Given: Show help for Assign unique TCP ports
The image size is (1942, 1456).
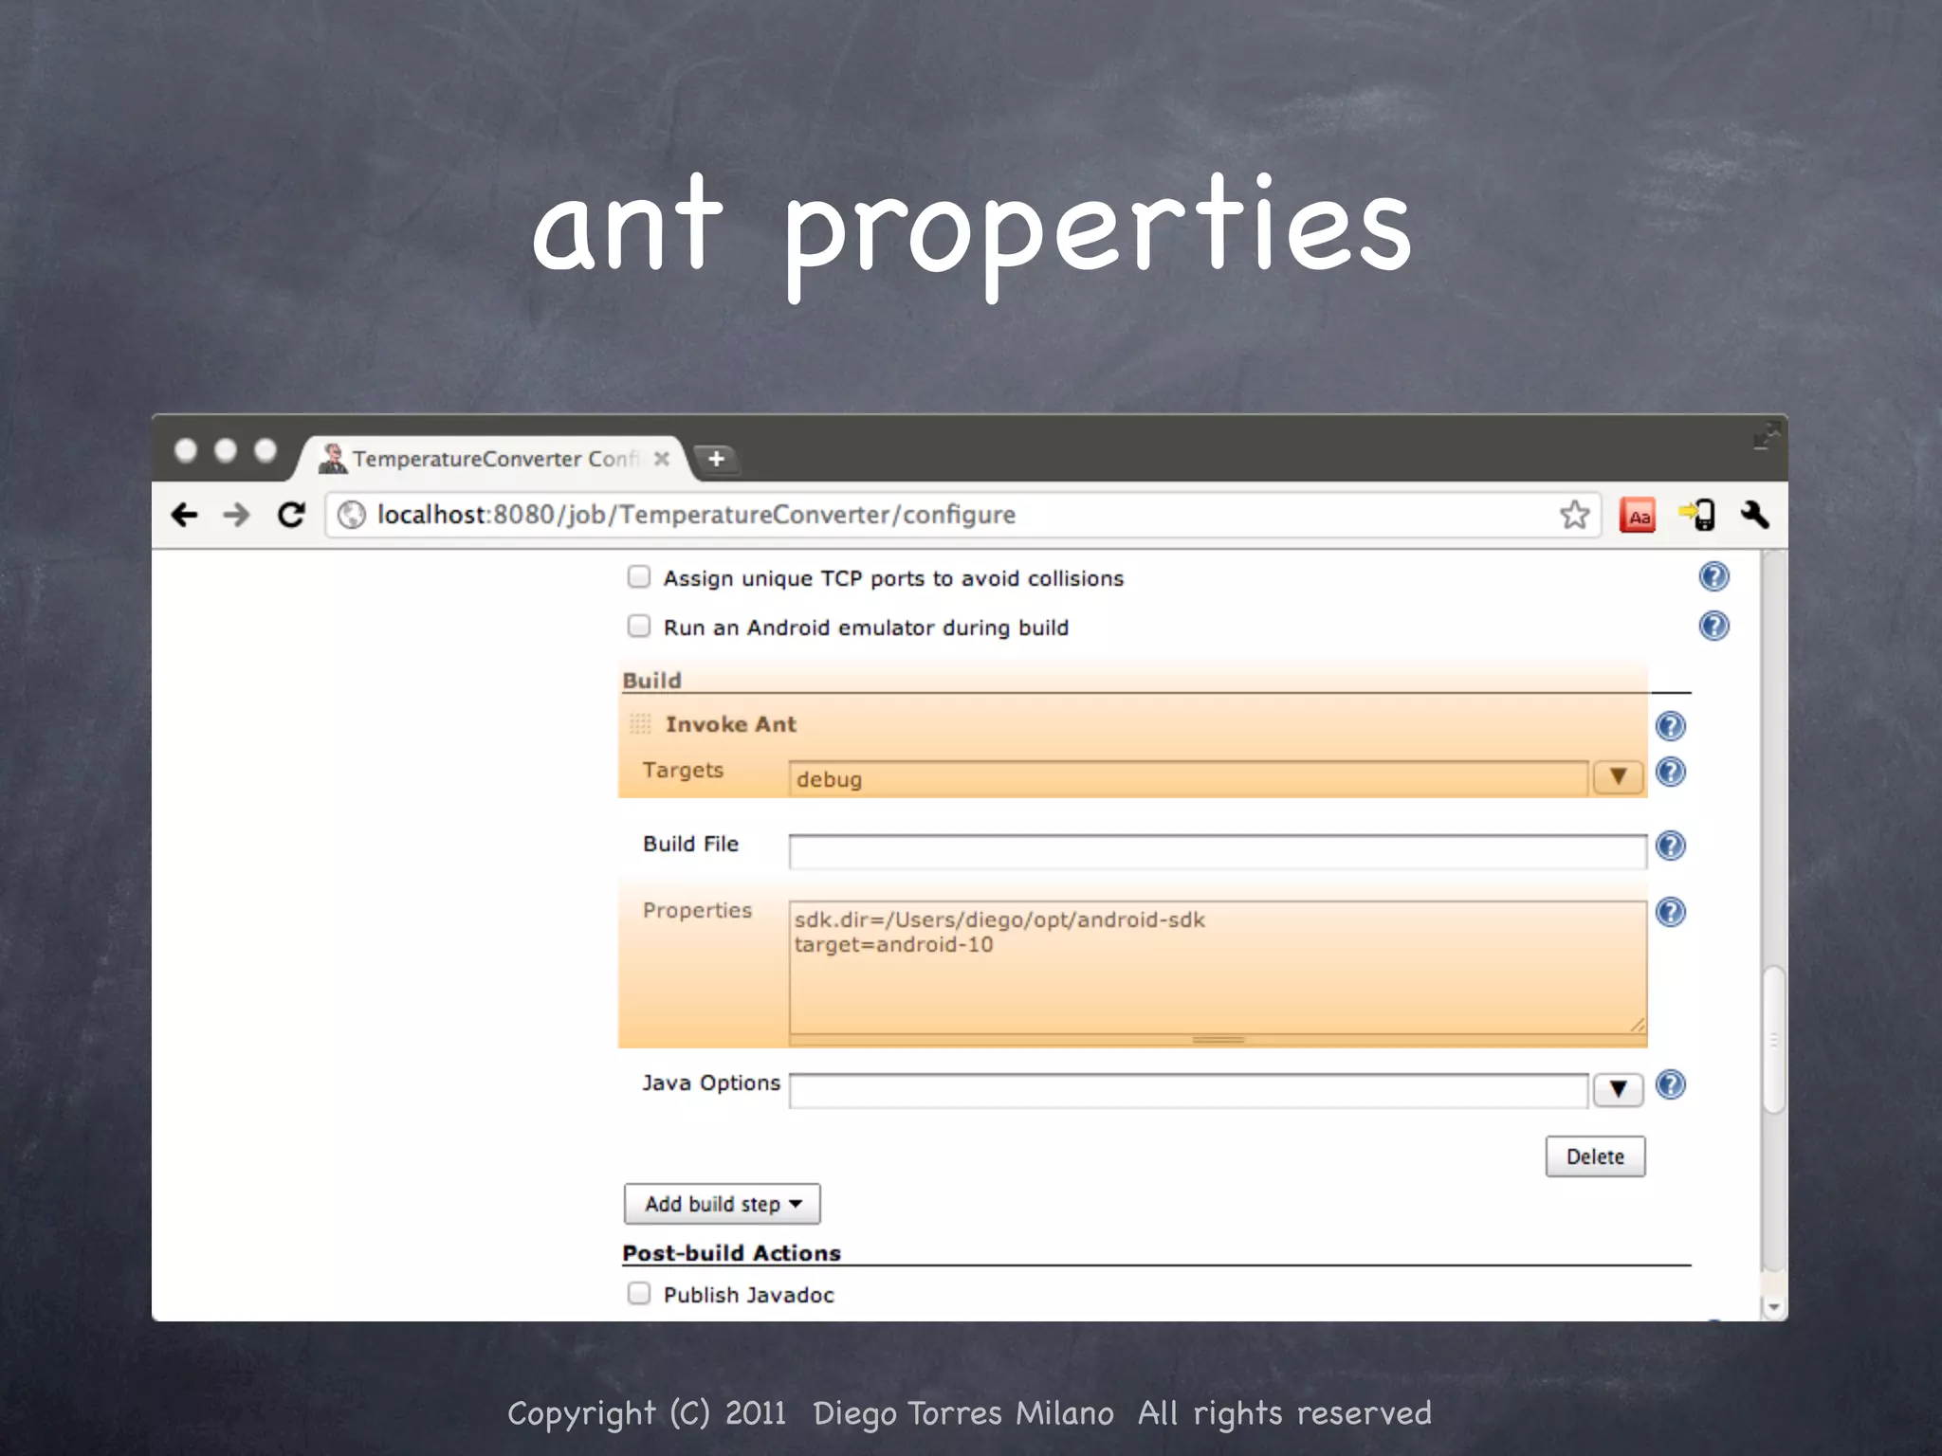Looking at the screenshot, I should pyautogui.click(x=1713, y=576).
